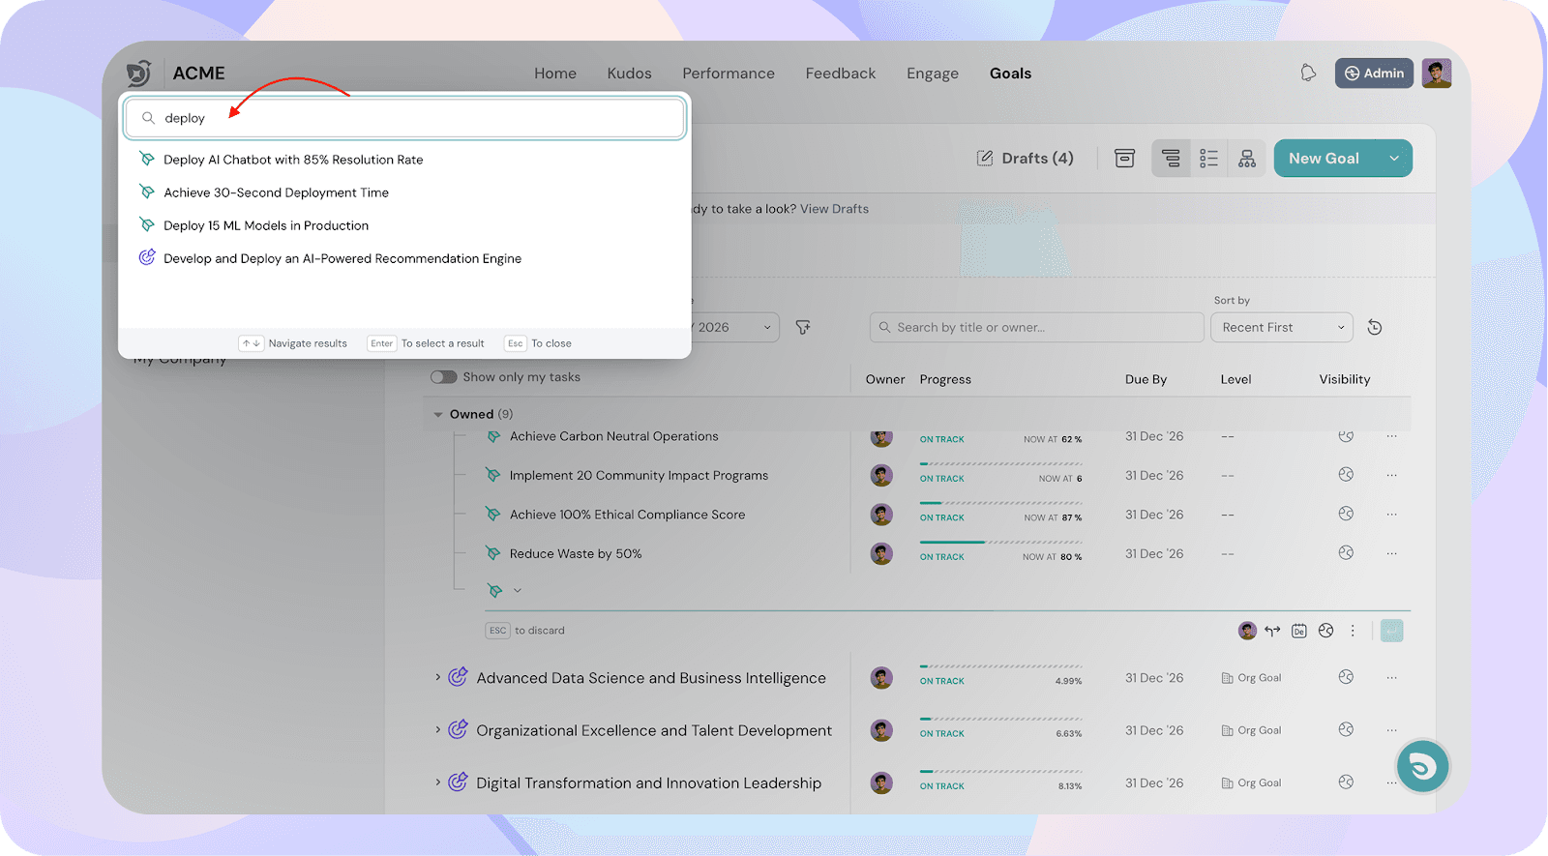
Task: Click the progress bar for Reduce Waste by 50%
Action: pyautogui.click(x=1000, y=543)
